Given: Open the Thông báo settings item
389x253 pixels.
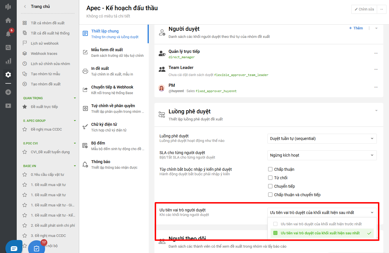Looking at the screenshot, I should coord(114,164).
